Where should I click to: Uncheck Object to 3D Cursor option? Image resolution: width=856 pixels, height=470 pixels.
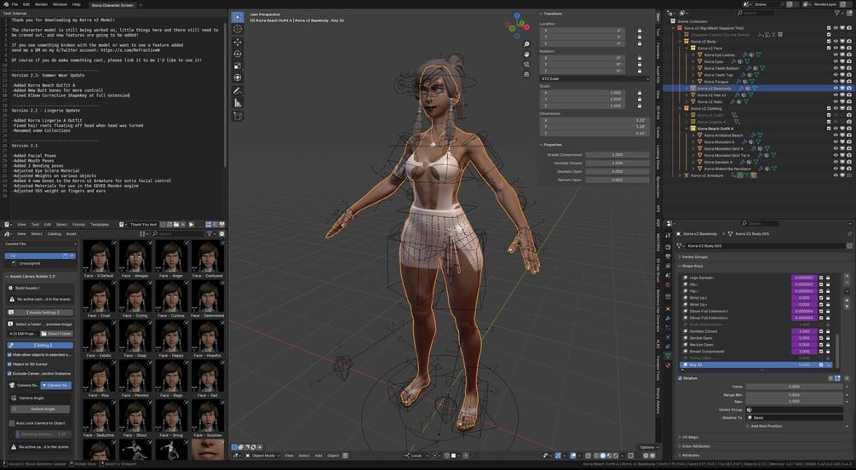pos(10,364)
